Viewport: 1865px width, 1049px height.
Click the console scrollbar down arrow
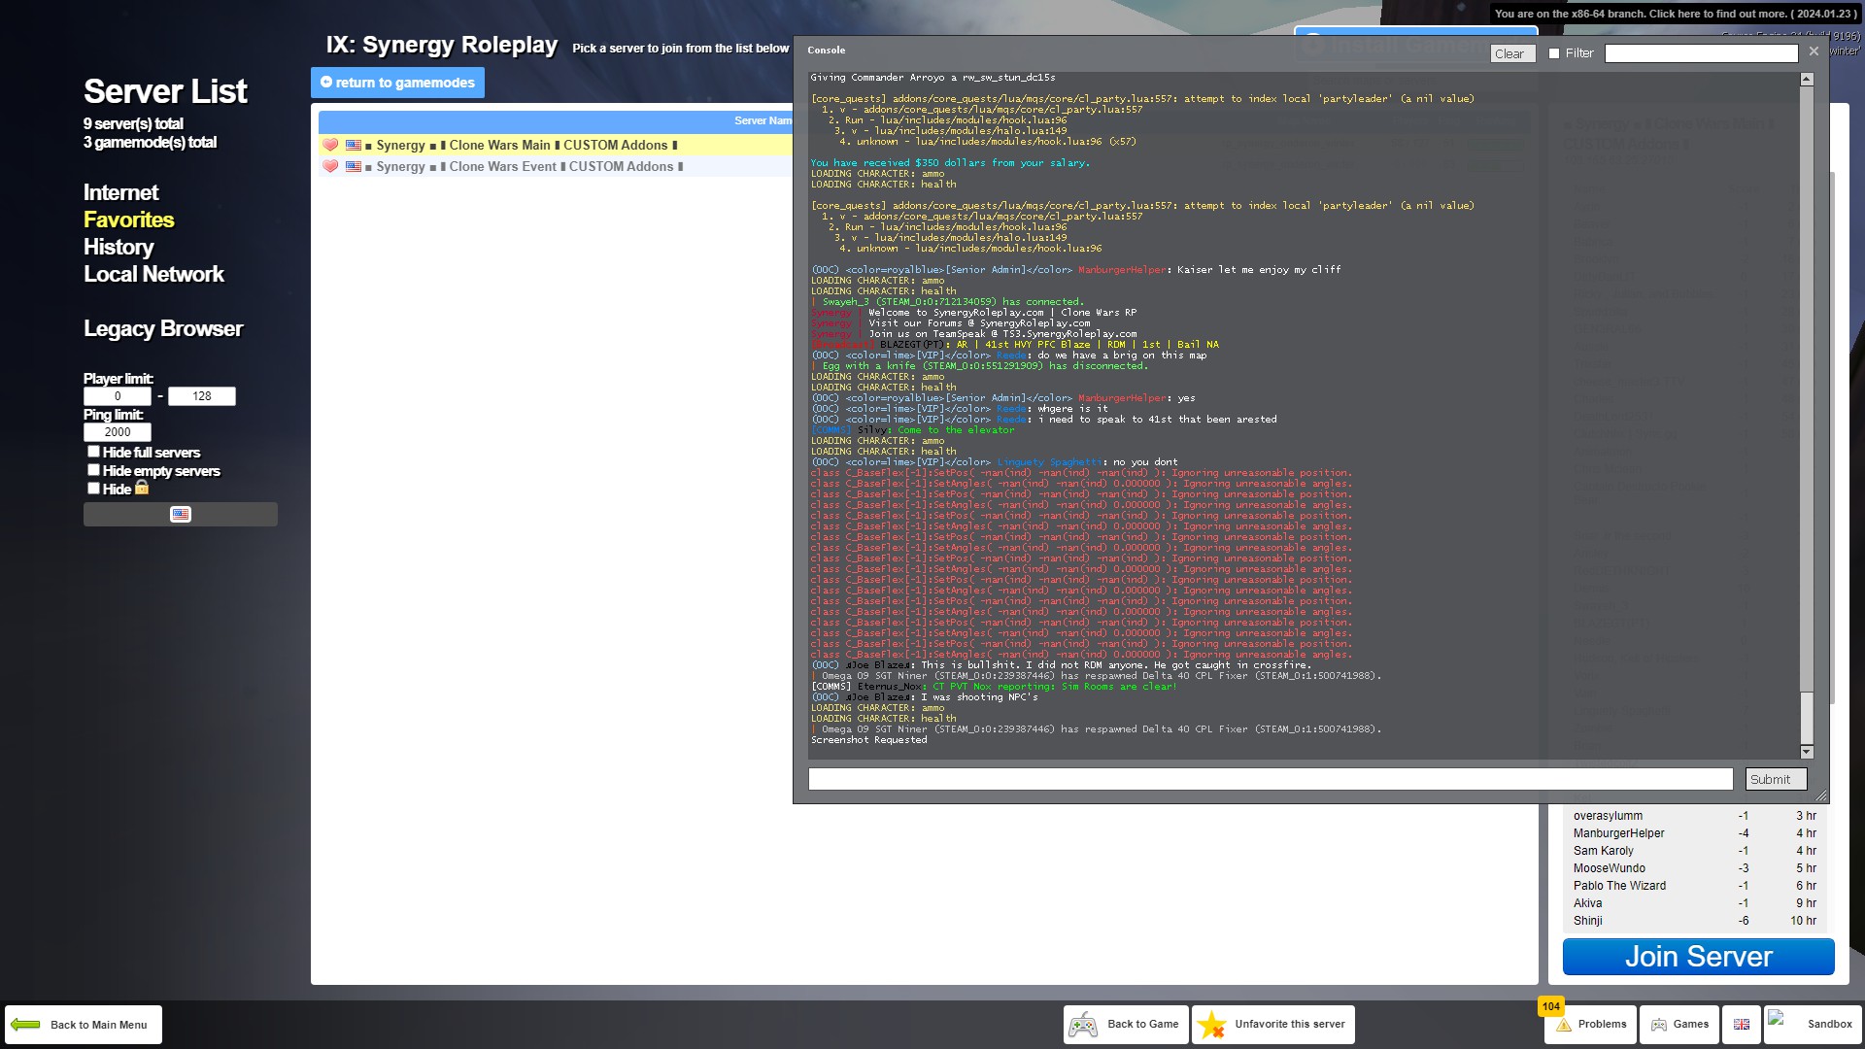tap(1807, 752)
